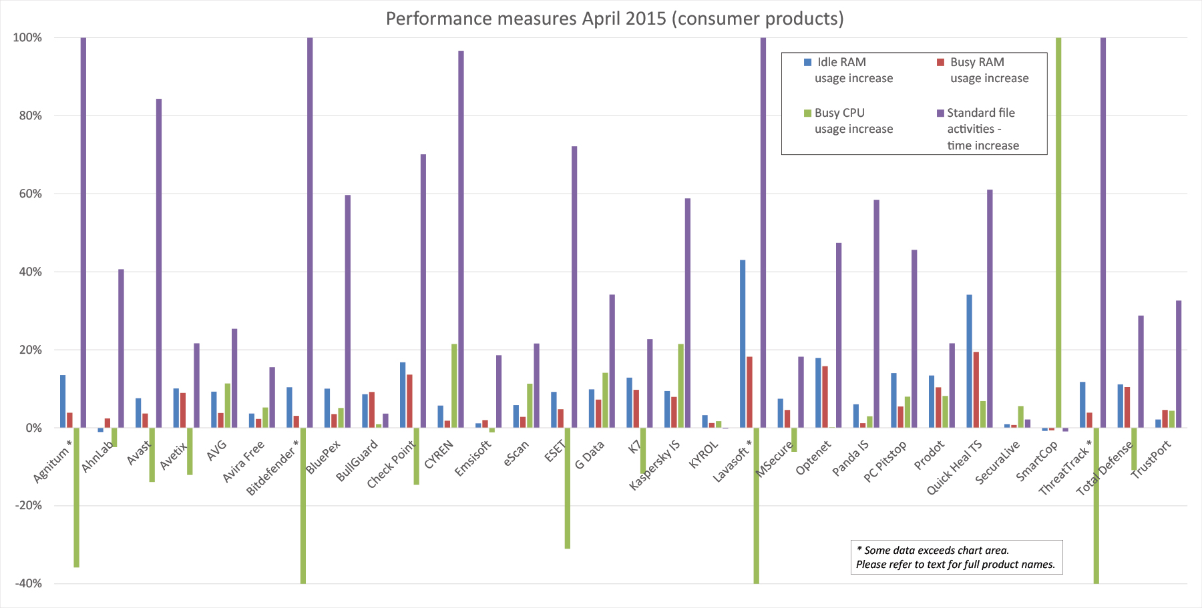The height and width of the screenshot is (608, 1202).
Task: Click the 'BluePex' axis label
Action: tap(323, 457)
